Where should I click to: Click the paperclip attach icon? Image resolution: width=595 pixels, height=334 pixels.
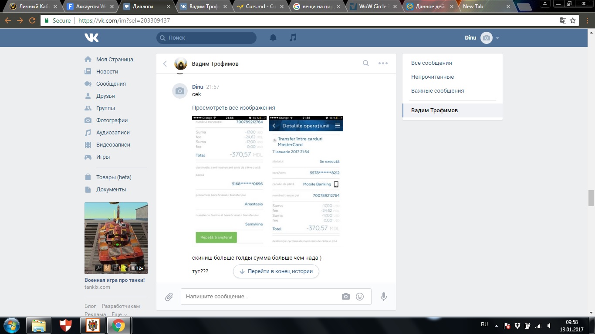click(169, 297)
